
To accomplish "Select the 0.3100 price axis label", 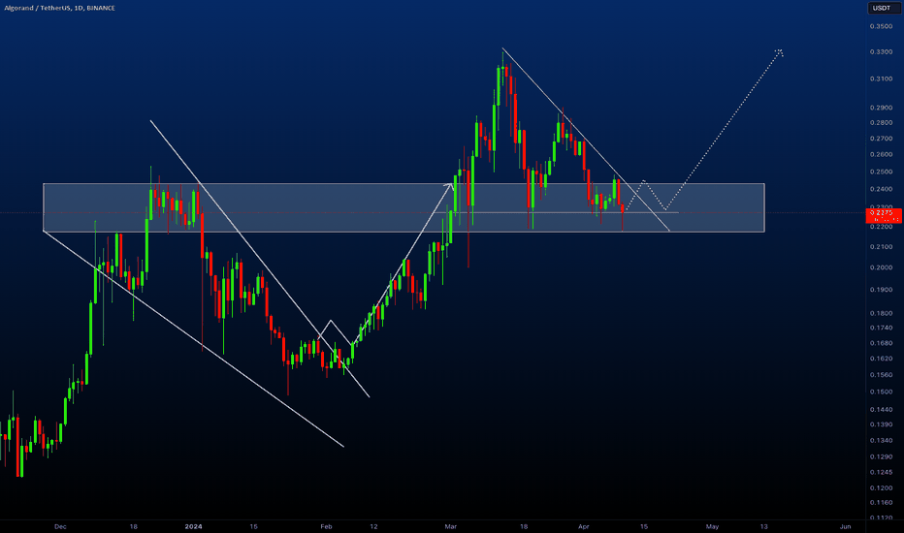I will (881, 78).
